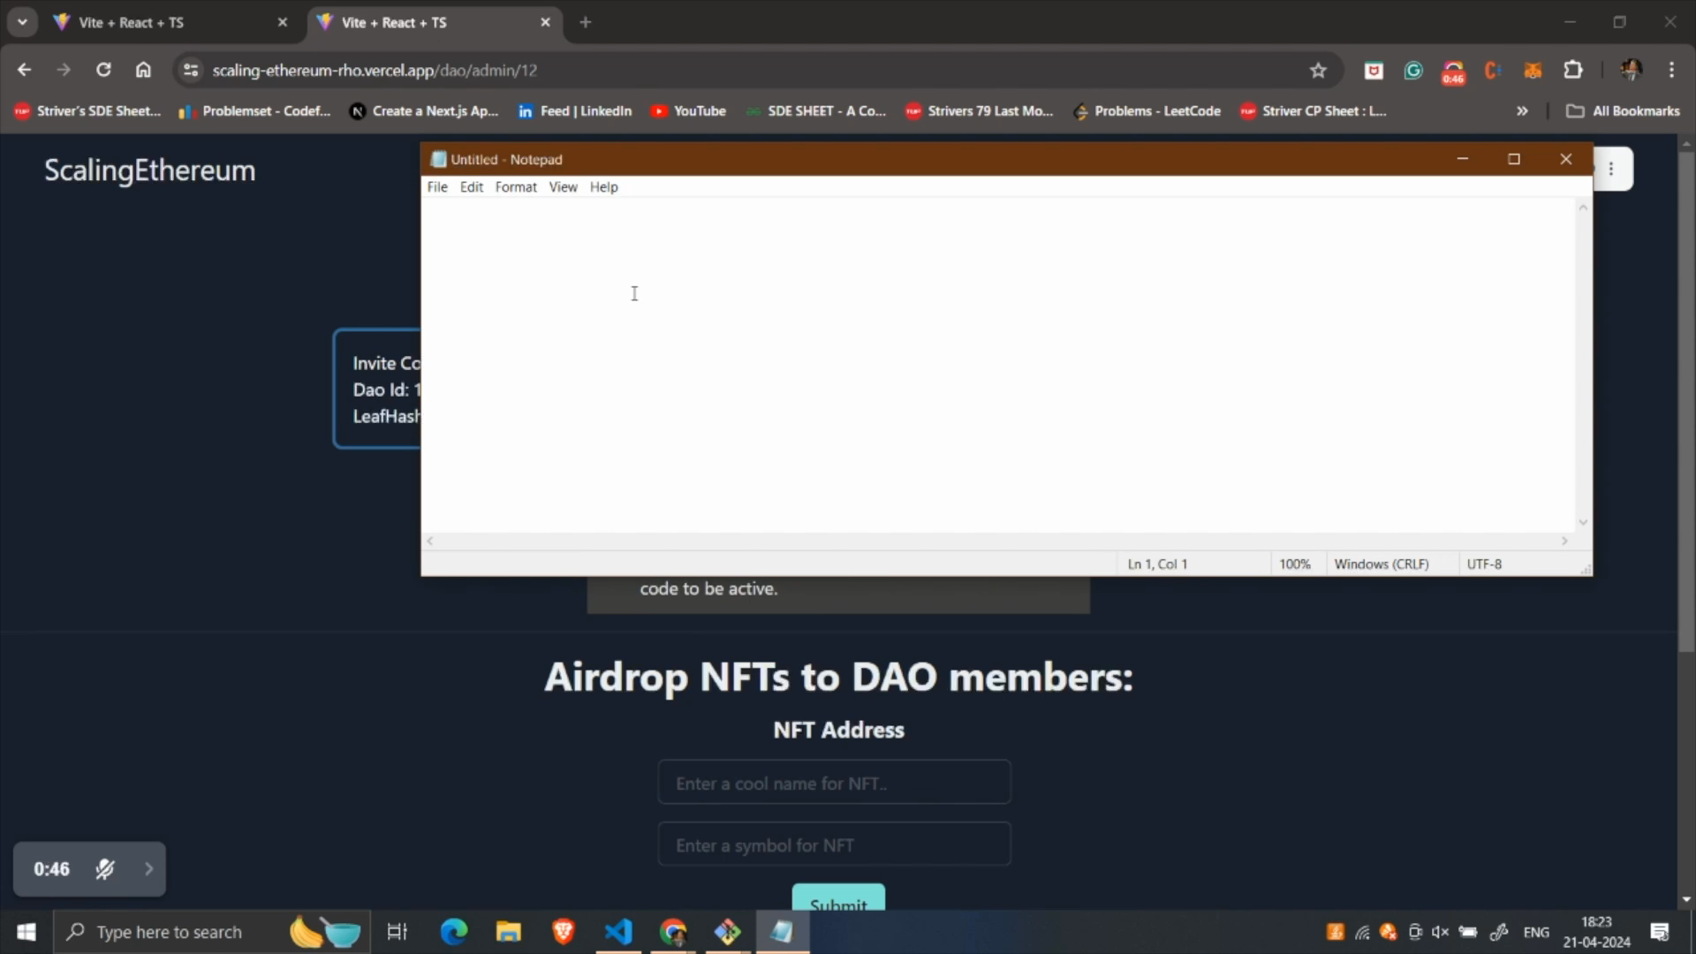Click the ScalingEthereum site logo text

point(150,170)
